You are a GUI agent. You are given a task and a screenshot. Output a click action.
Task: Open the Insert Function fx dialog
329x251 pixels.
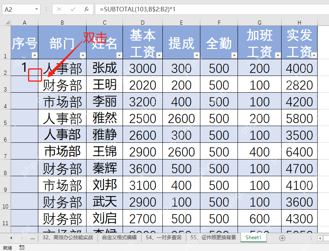87,9
